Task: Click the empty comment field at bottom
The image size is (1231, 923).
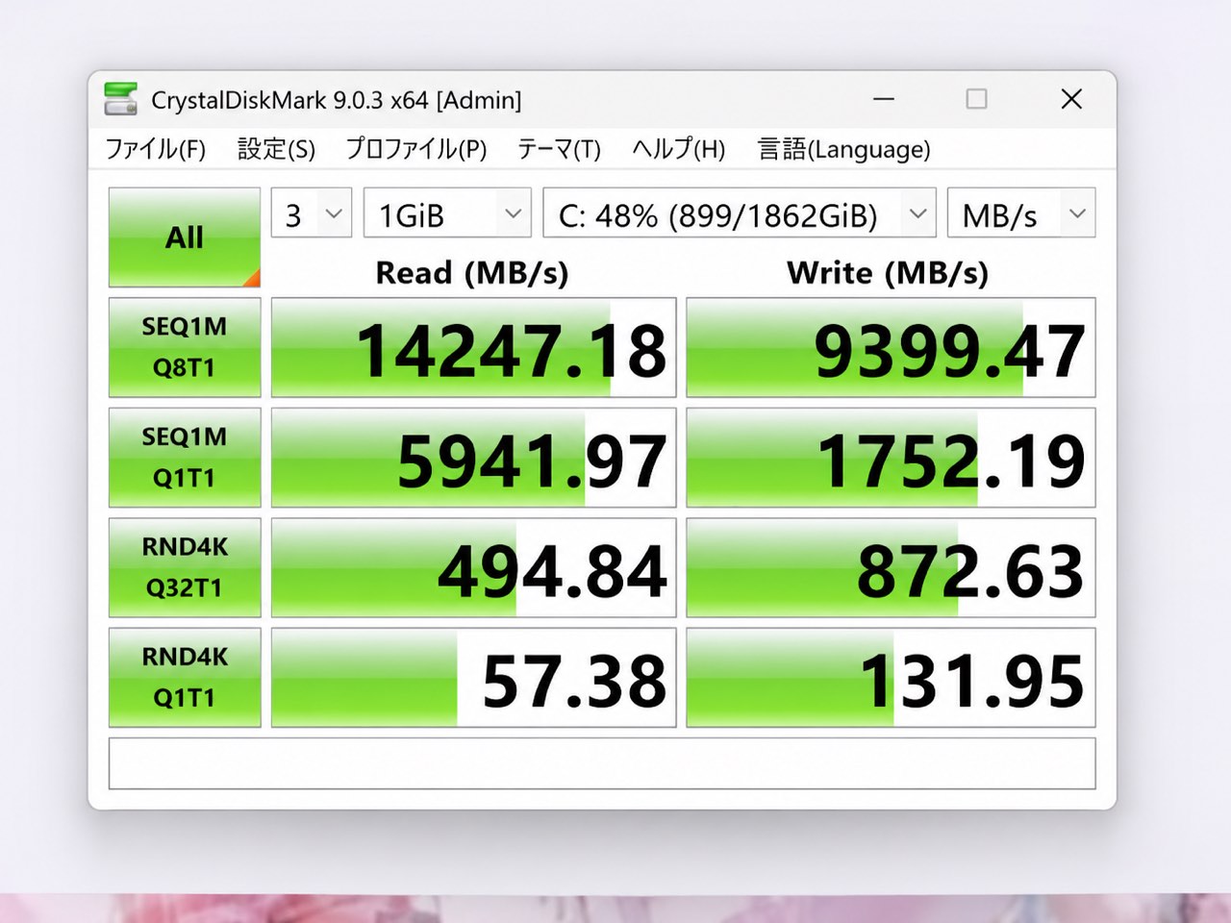Action: 602,763
